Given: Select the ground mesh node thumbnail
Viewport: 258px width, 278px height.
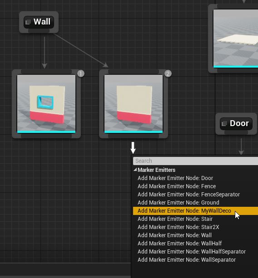Looking at the screenshot, I should [236, 39].
